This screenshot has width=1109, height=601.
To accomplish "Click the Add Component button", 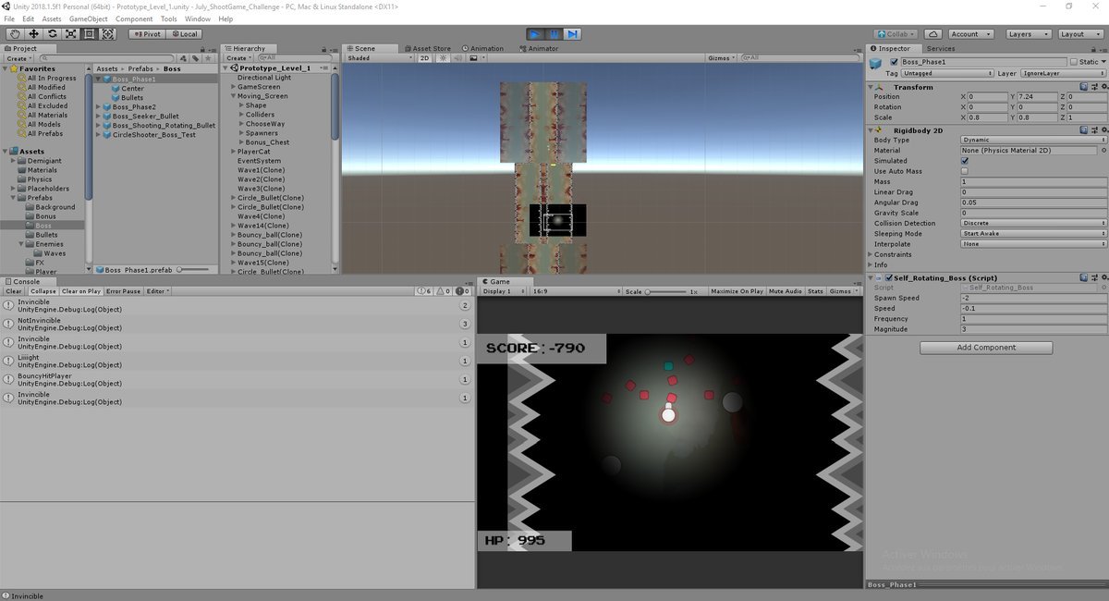I will (x=985, y=348).
